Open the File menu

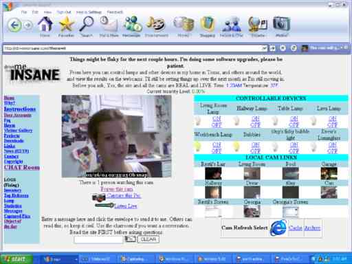24,12
